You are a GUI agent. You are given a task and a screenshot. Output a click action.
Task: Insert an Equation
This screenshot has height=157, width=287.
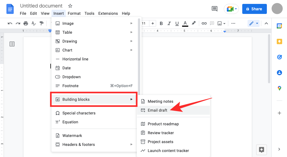(94, 122)
